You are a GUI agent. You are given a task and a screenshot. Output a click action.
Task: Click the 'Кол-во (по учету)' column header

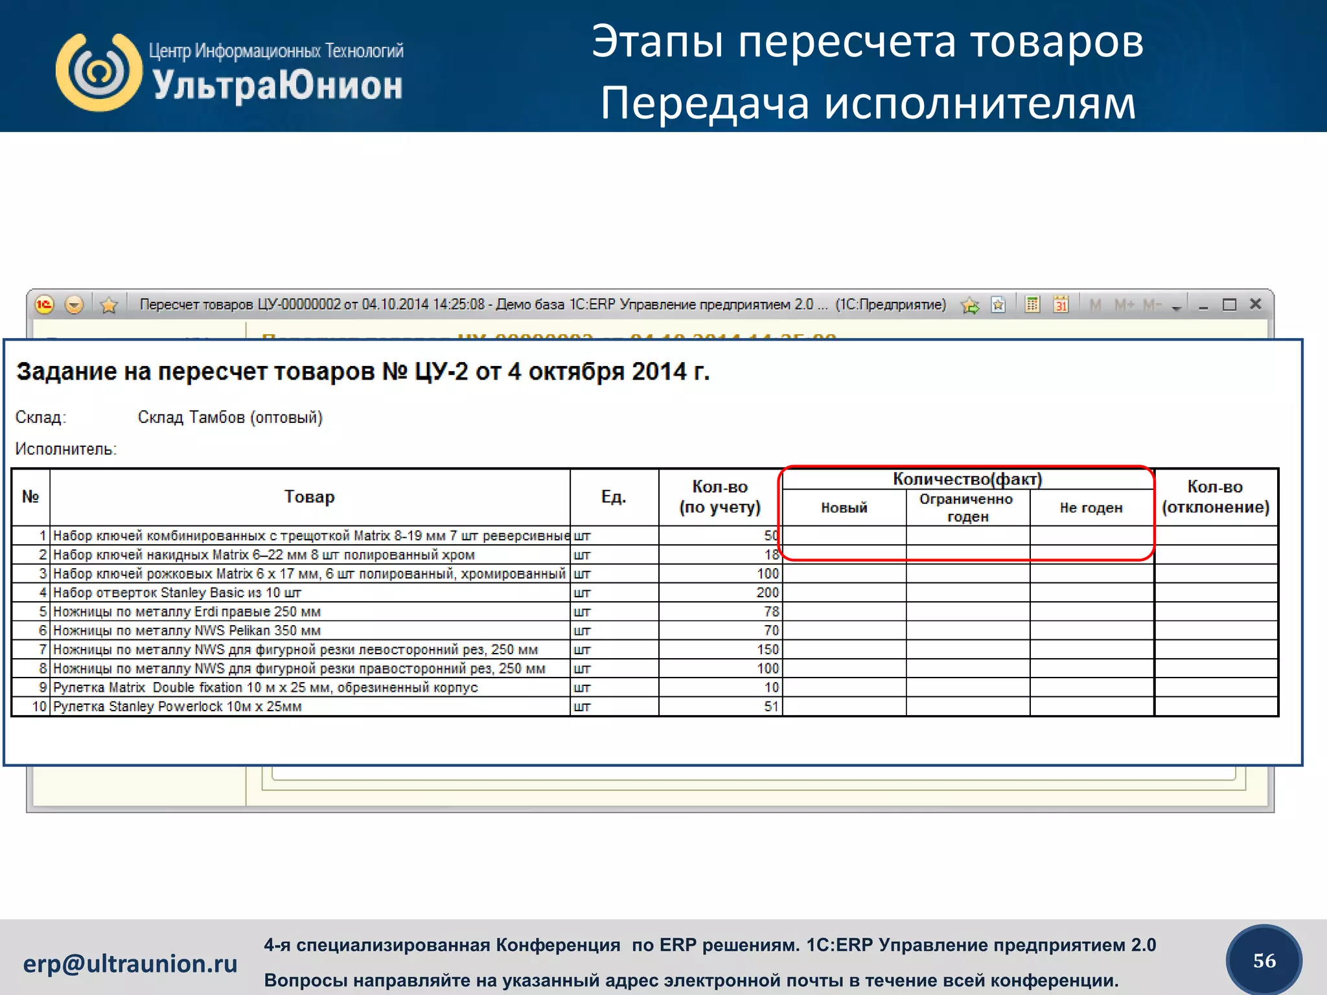click(720, 497)
